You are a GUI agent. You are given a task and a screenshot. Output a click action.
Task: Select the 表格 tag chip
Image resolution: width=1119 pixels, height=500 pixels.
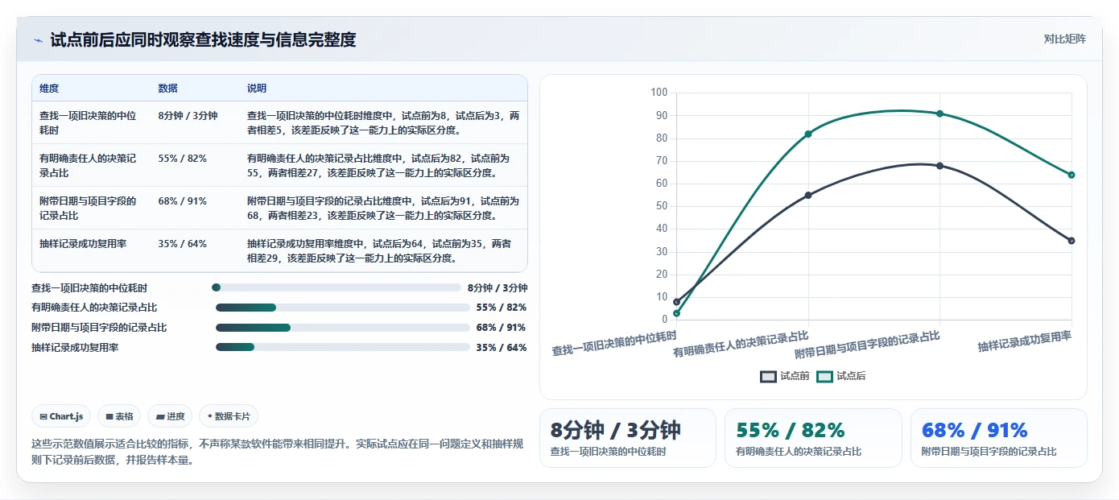coord(119,416)
